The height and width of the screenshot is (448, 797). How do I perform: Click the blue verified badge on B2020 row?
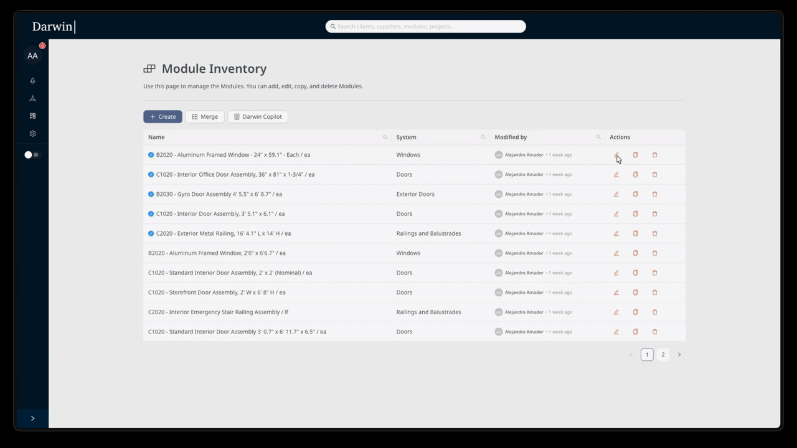point(151,155)
